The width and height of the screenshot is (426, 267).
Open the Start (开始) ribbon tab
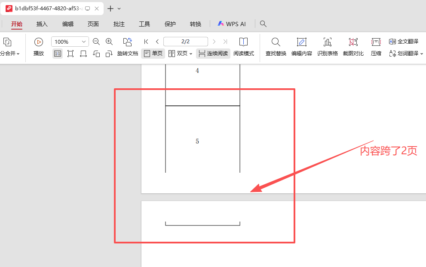coord(17,24)
